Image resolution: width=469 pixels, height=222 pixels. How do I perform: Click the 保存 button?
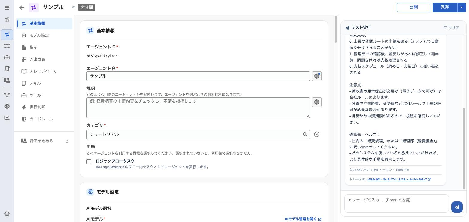(445, 7)
